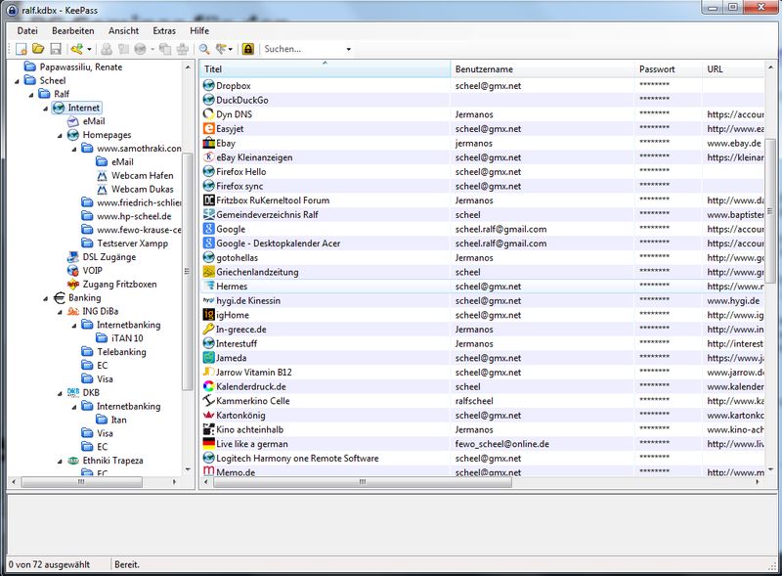
Task: Click the Add entry key icon
Action: [76, 49]
